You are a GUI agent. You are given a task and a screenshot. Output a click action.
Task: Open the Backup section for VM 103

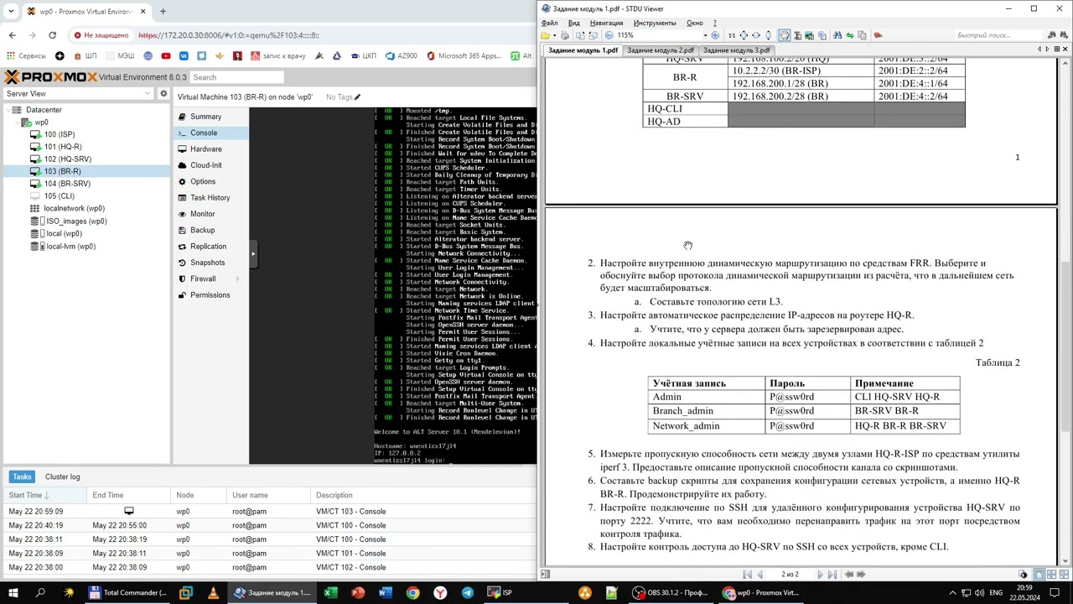point(211,230)
